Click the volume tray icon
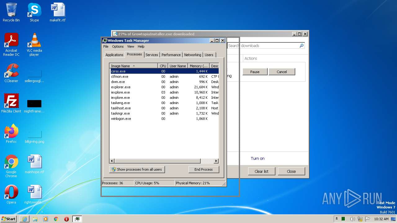 (x=352, y=219)
